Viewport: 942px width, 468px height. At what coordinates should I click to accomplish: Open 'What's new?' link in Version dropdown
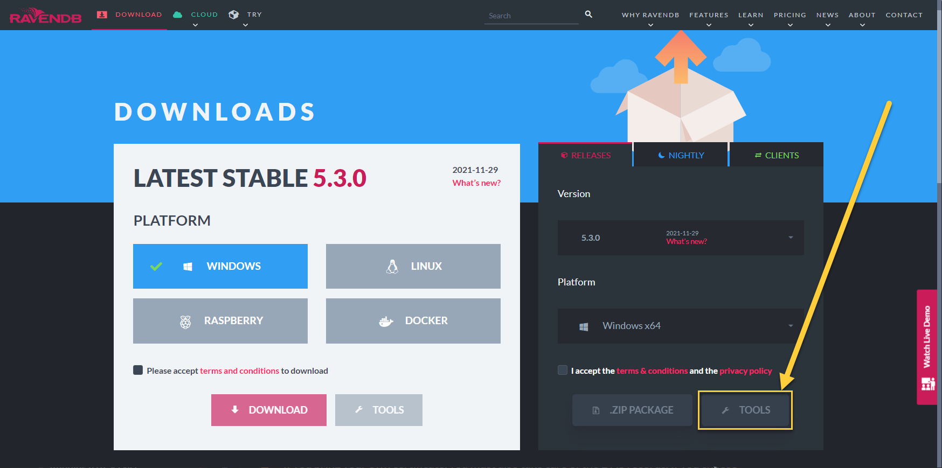[x=687, y=242]
